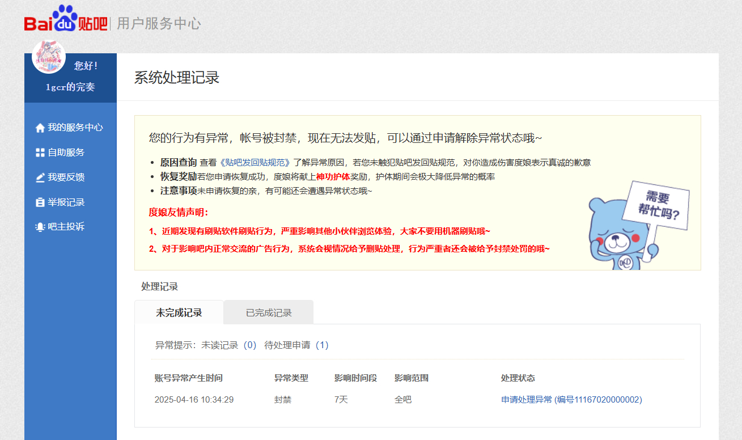Open 自助服务 from the sidebar

tap(66, 153)
